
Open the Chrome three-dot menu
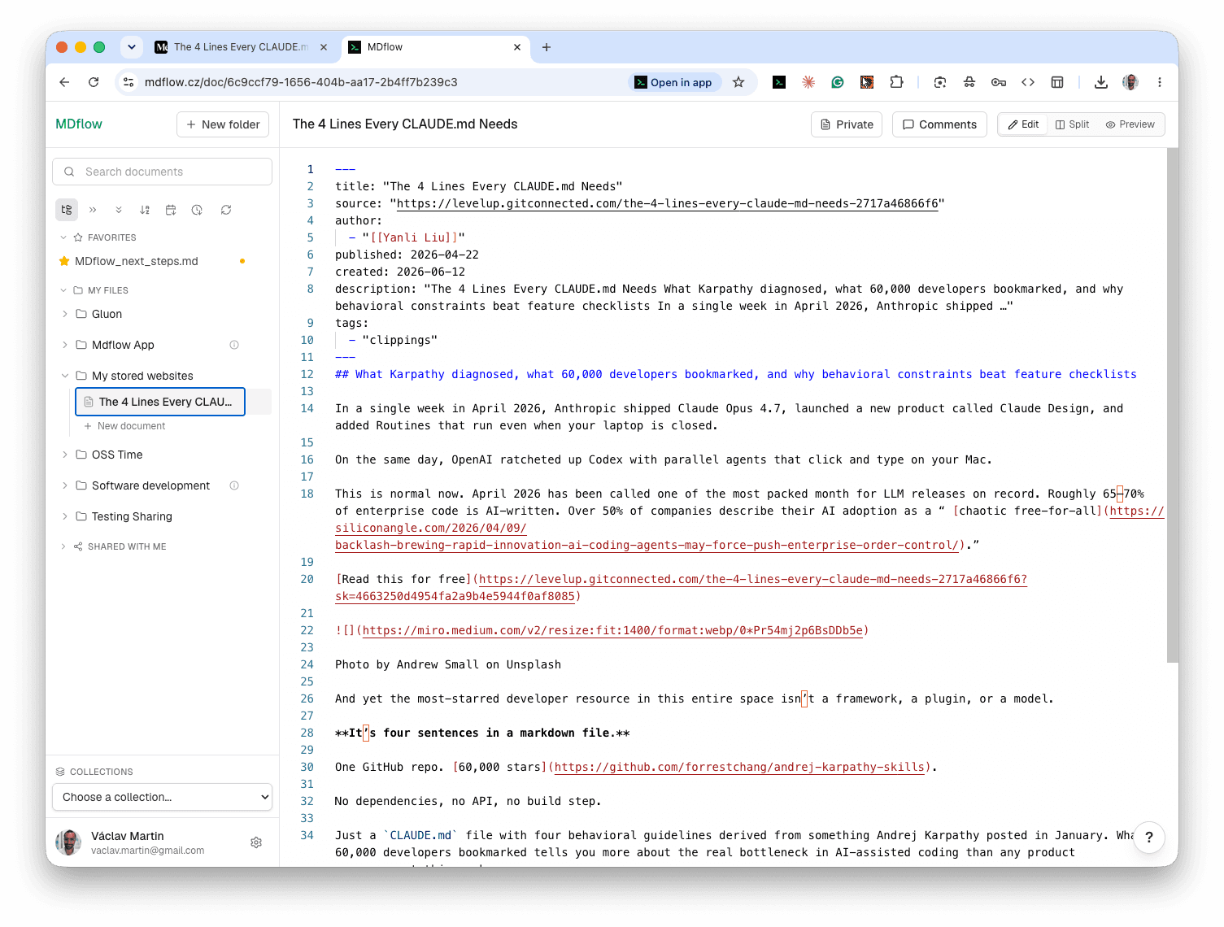click(1160, 82)
